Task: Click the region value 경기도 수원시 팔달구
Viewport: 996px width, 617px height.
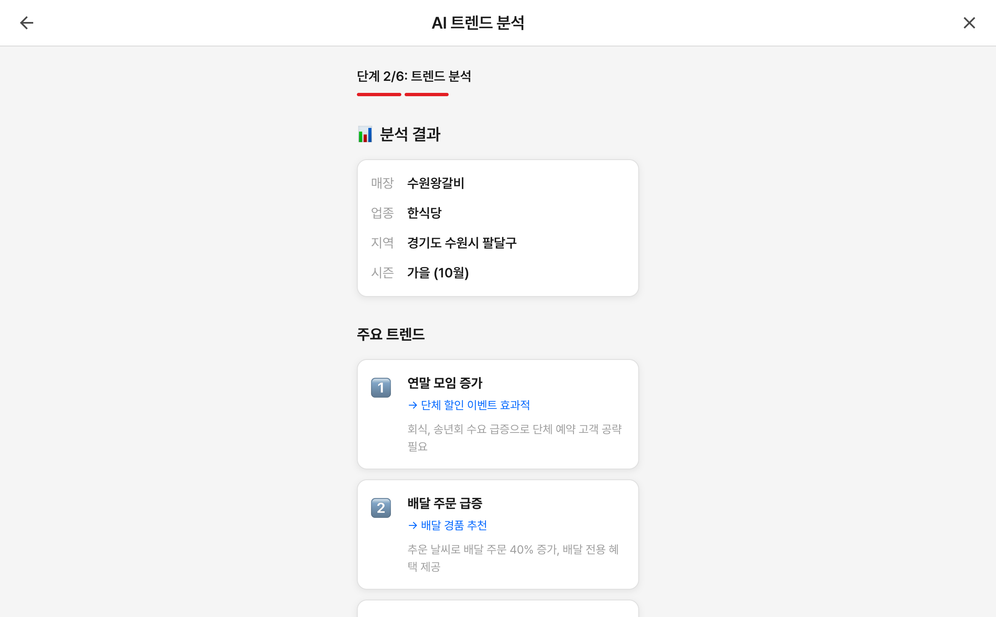Action: click(x=462, y=243)
